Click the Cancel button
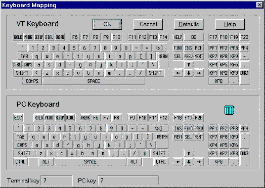The image size is (265, 188). pyautogui.click(x=148, y=24)
